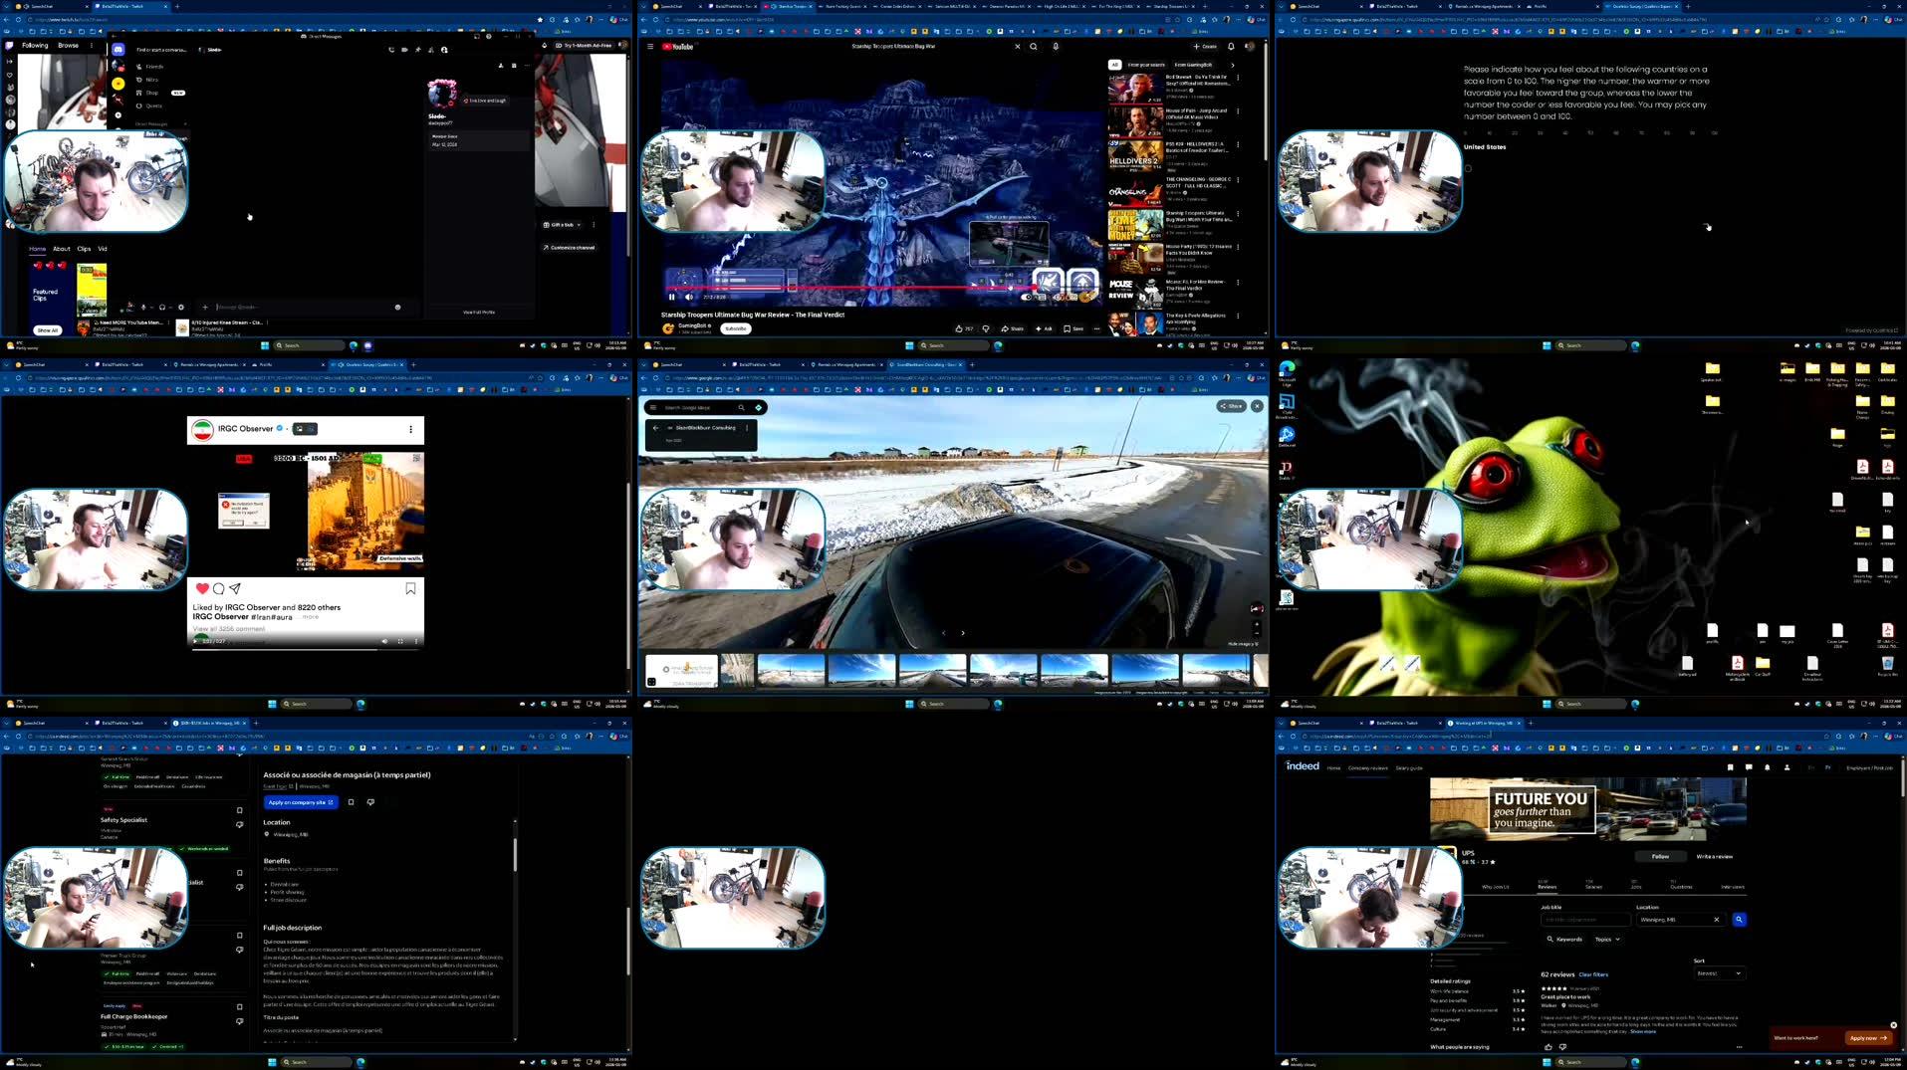Screen dimensions: 1907x1070
Task: Click Apply now on UPS popup
Action: click(x=1867, y=1038)
